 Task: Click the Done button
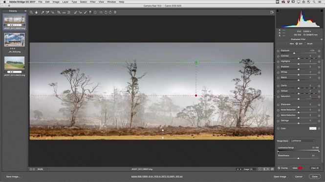pyautogui.click(x=315, y=177)
